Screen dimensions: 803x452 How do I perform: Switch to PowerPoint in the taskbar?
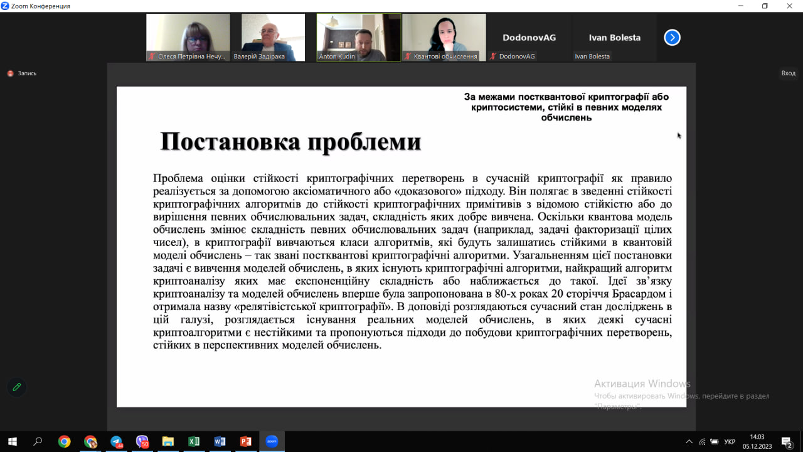coord(246,442)
